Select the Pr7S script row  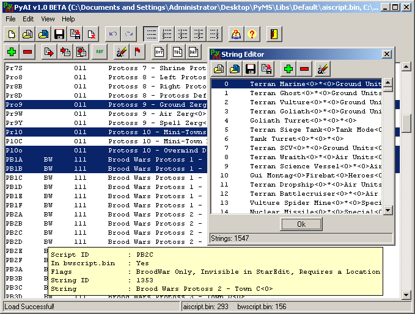(106, 68)
